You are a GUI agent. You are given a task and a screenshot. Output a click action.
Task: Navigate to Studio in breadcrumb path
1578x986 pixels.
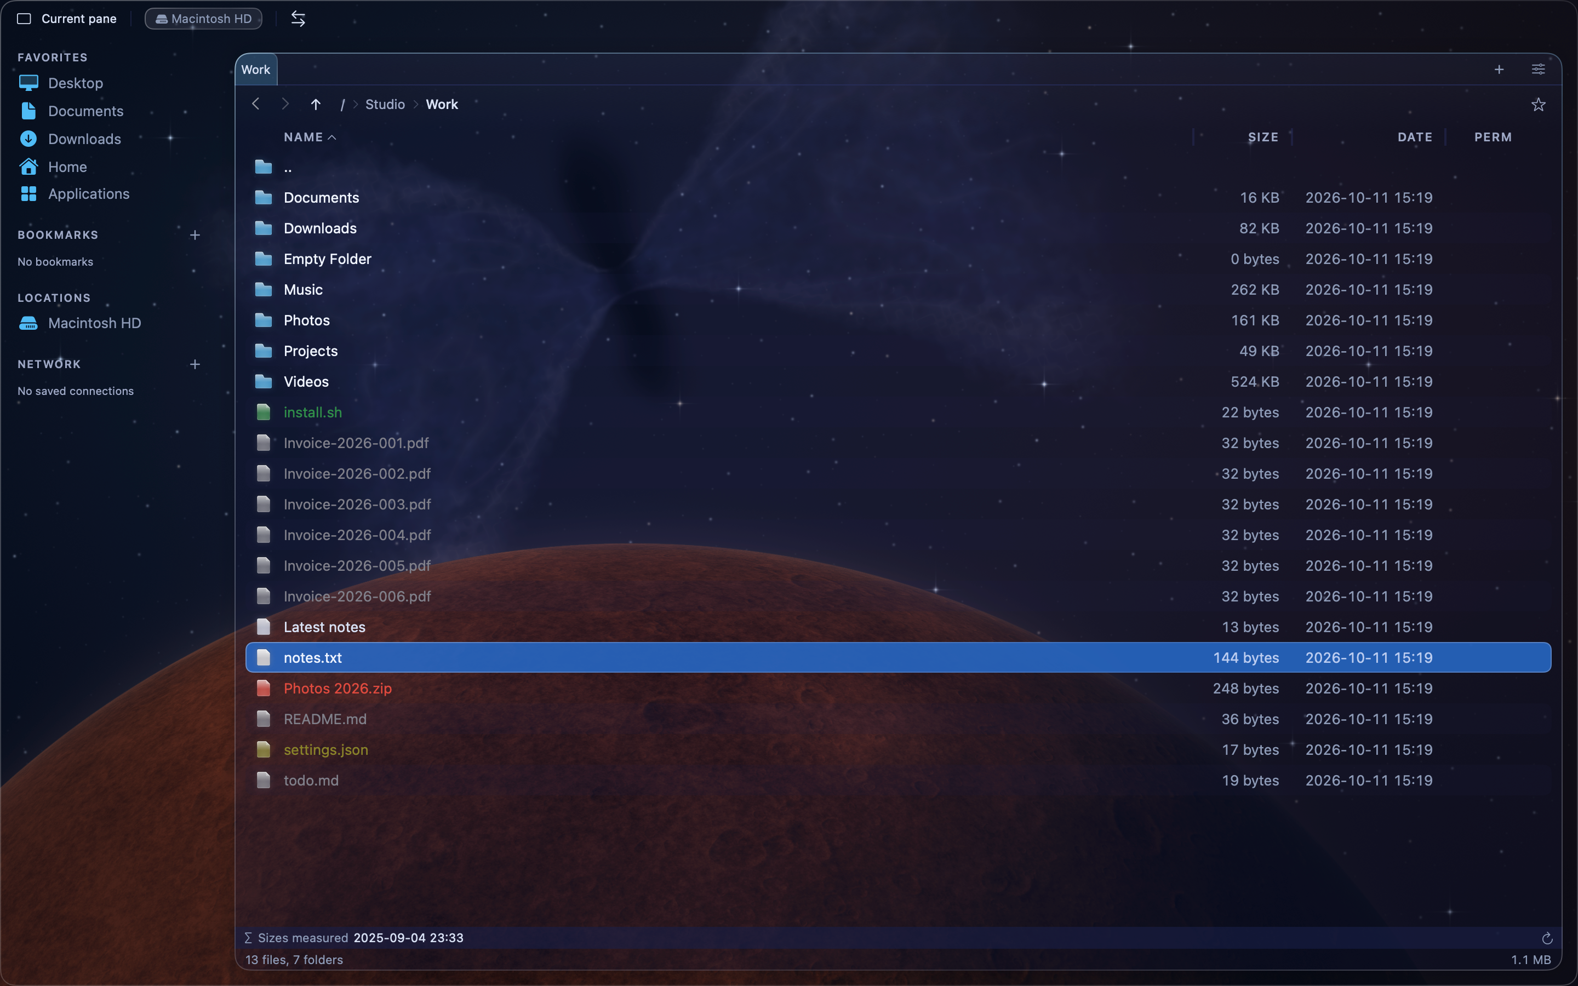pos(385,104)
